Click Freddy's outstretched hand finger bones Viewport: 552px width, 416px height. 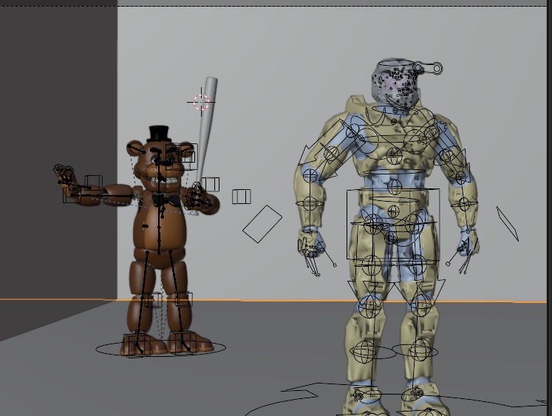(64, 174)
